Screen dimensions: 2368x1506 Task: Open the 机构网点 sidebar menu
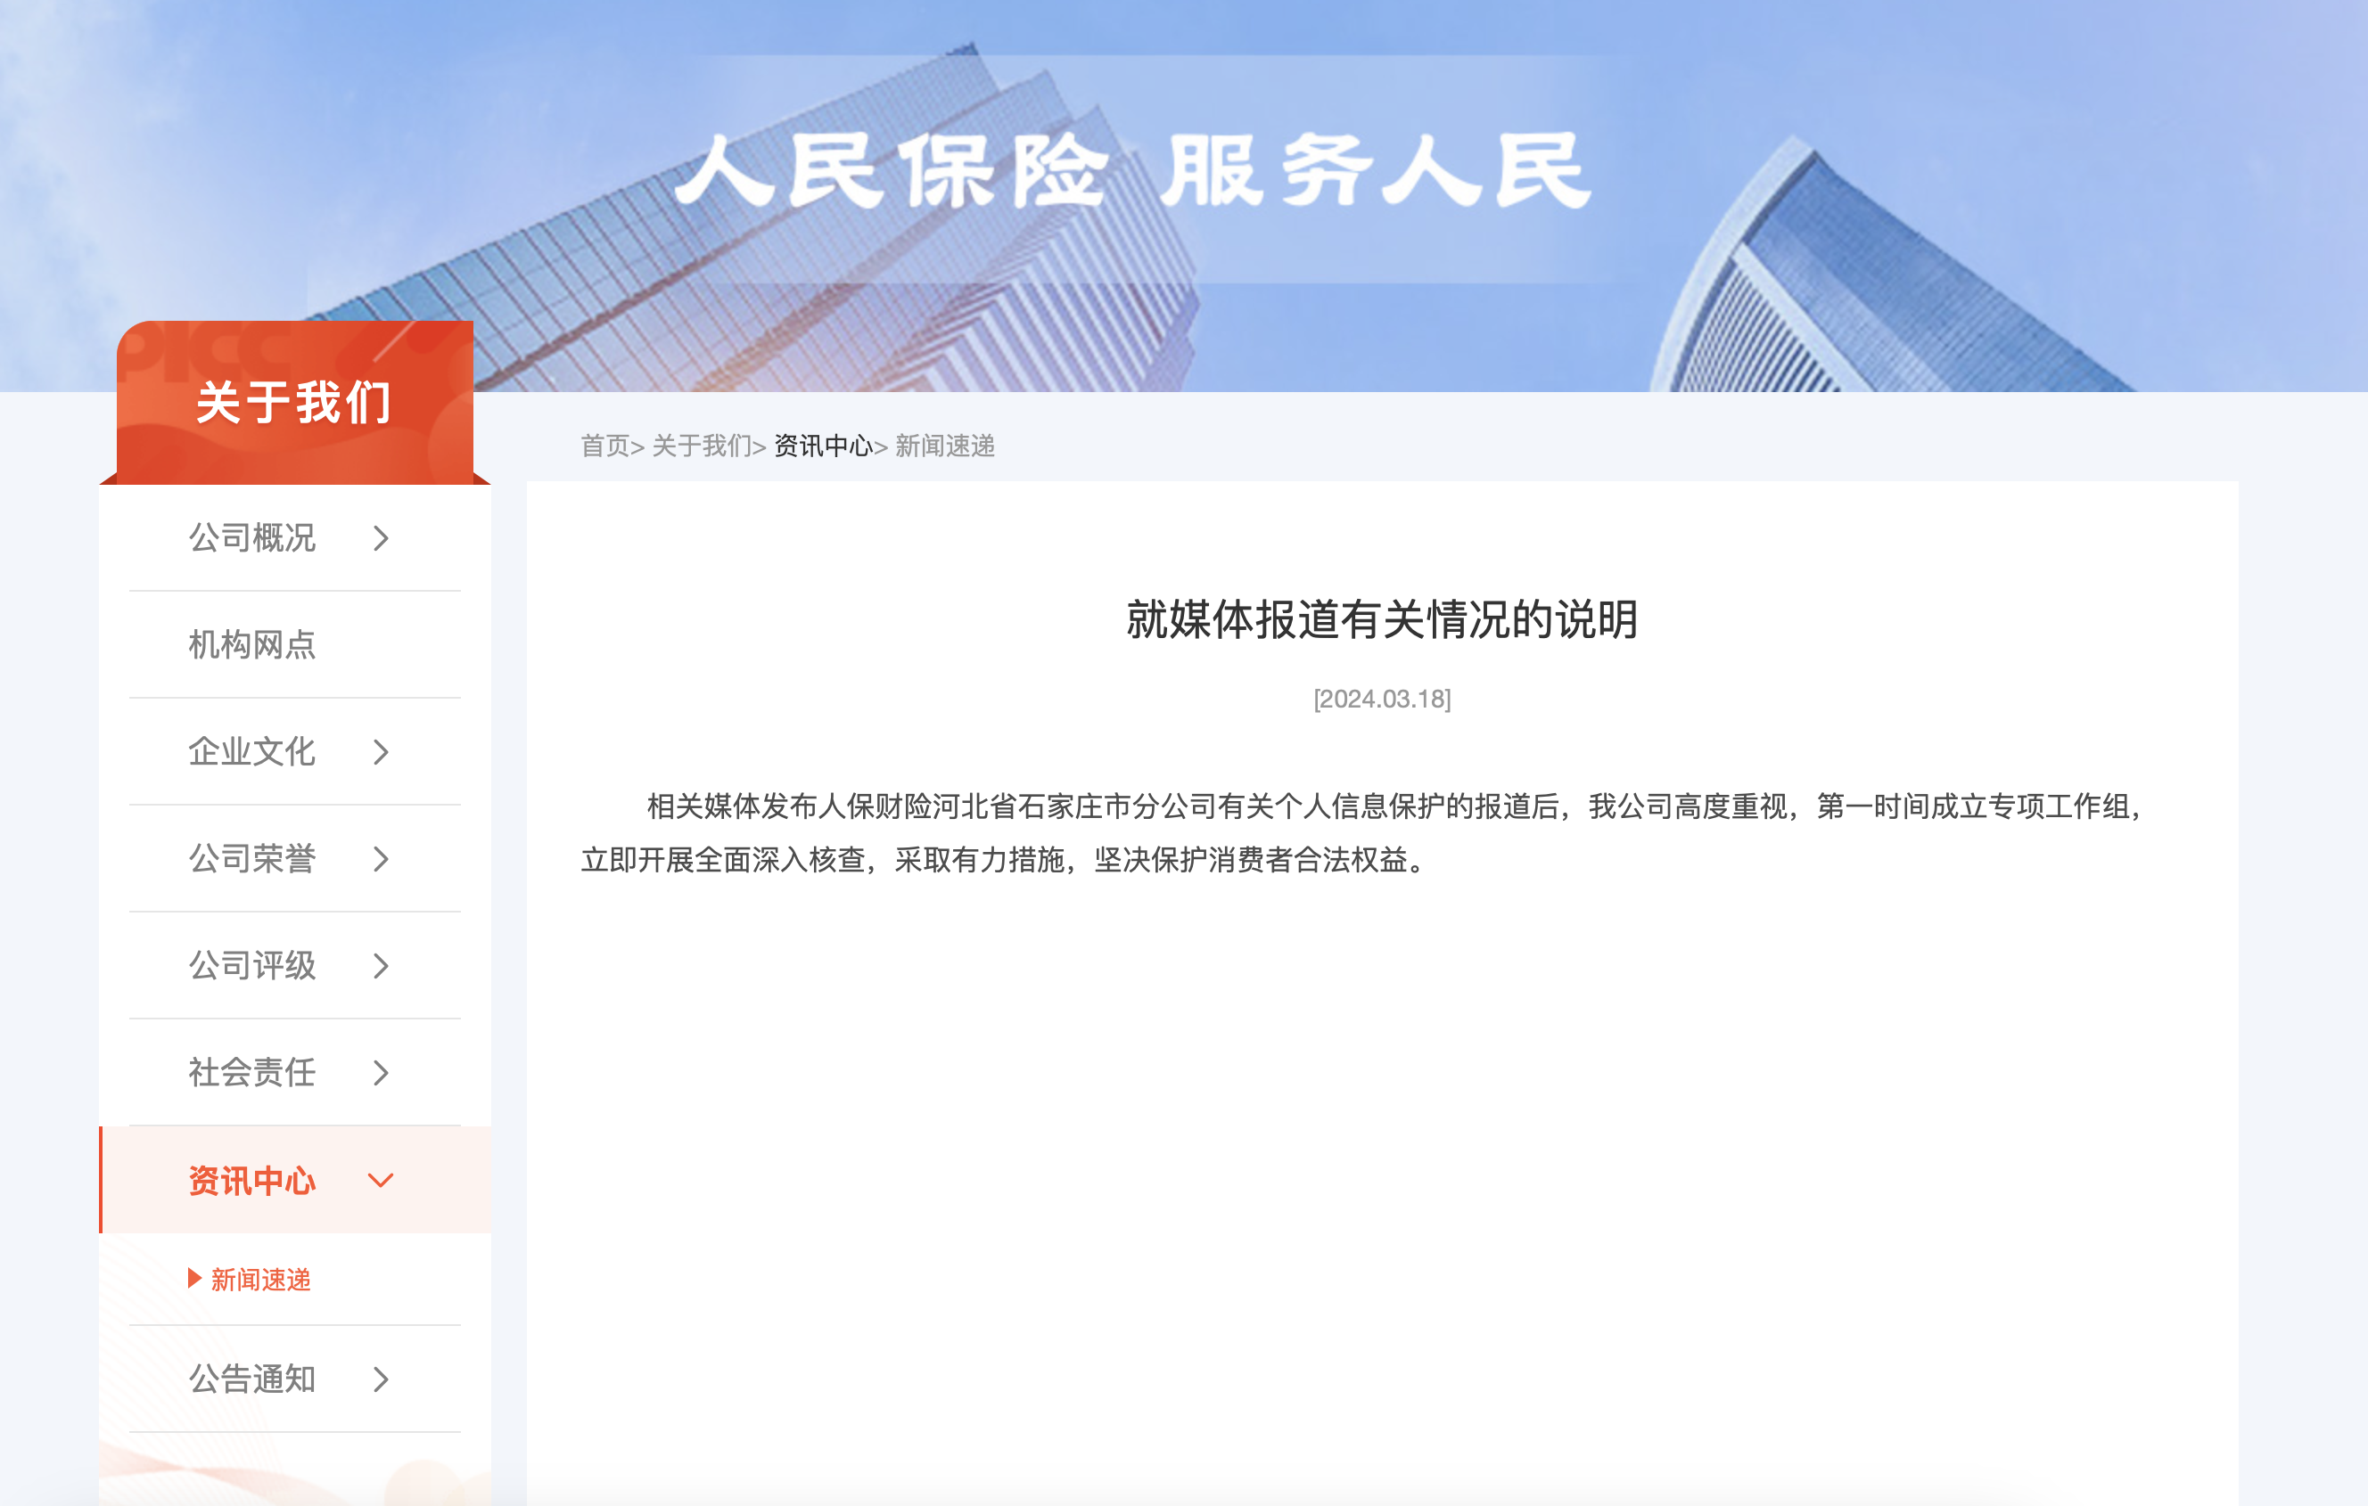[295, 645]
